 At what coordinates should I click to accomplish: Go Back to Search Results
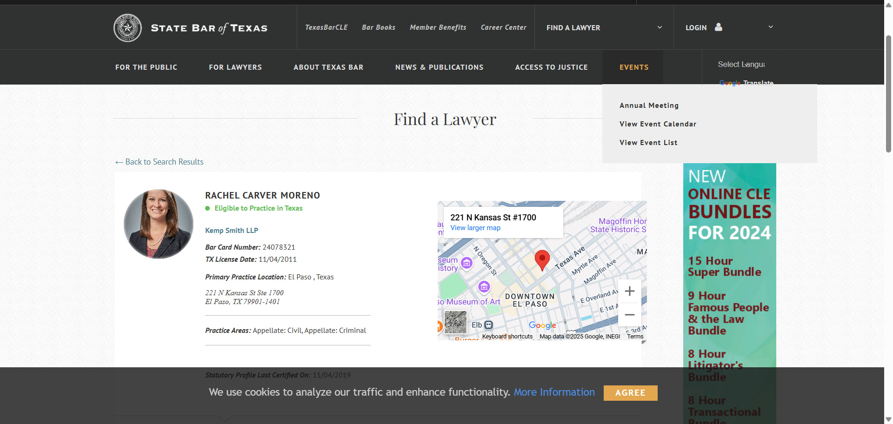[160, 162]
